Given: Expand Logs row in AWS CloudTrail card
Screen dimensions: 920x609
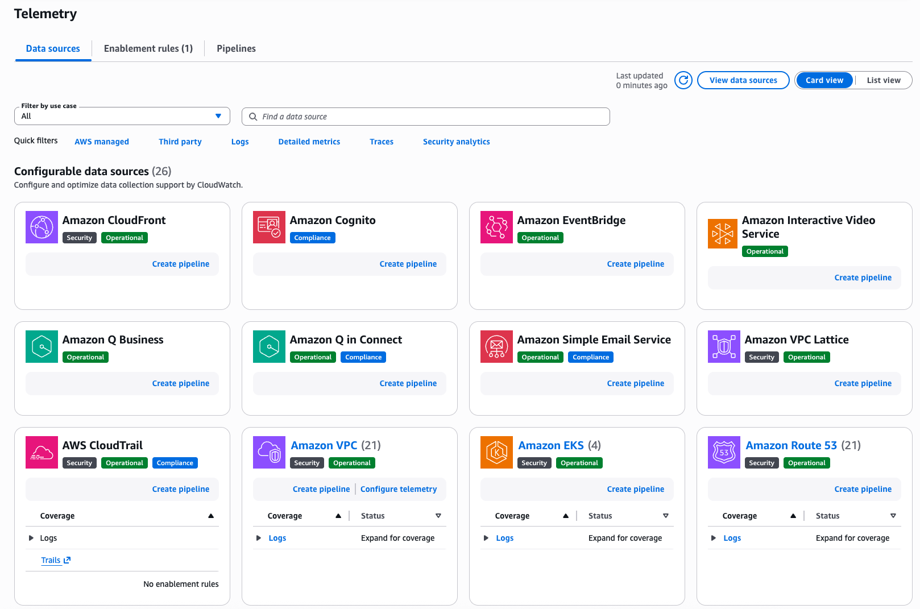Looking at the screenshot, I should [31, 538].
